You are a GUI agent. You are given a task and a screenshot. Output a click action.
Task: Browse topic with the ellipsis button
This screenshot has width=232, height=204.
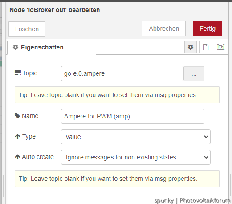[x=194, y=73]
